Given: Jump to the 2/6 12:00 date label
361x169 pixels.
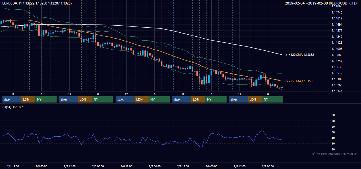Looking at the screenshot, I should point(126,166).
